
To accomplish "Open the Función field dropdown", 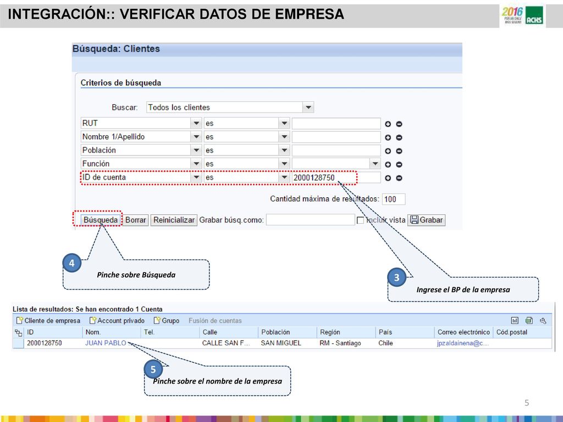I will point(196,164).
